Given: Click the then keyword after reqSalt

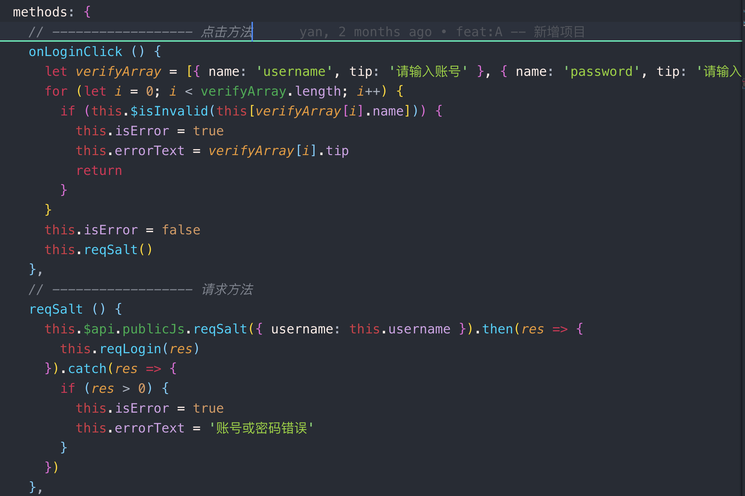Looking at the screenshot, I should 497,329.
